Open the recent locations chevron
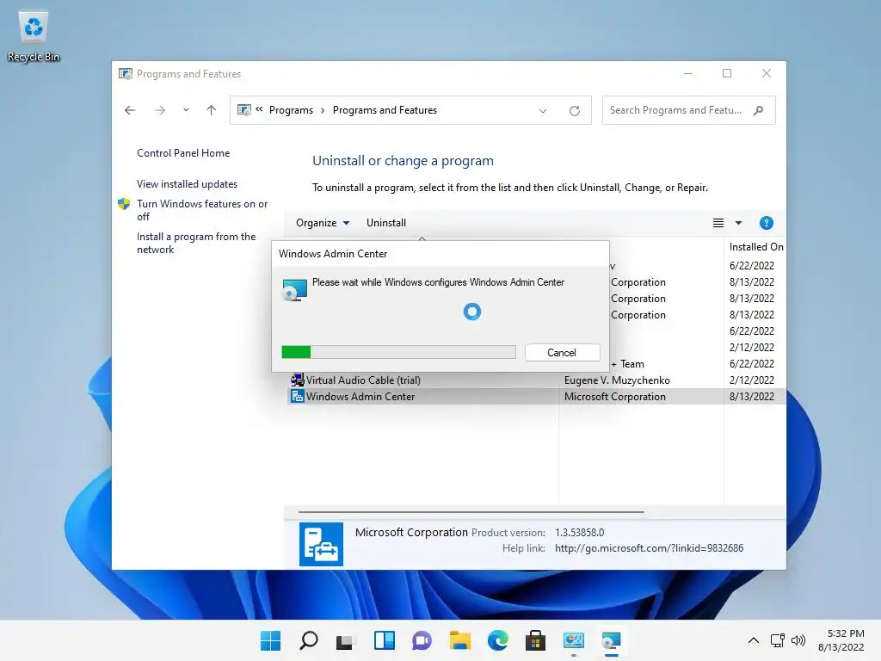881x661 pixels. pyautogui.click(x=186, y=110)
